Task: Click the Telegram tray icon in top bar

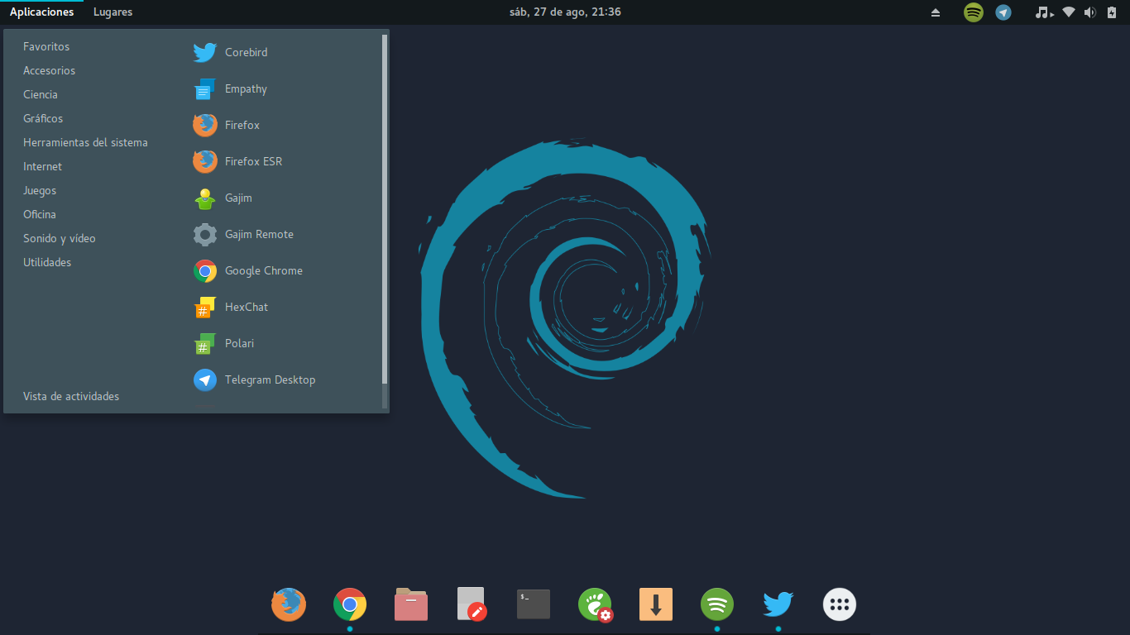Action: click(x=1003, y=12)
